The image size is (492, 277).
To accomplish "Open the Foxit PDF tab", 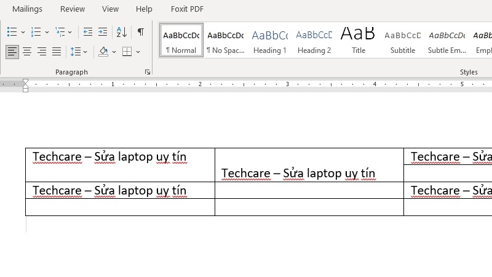I will [x=188, y=9].
